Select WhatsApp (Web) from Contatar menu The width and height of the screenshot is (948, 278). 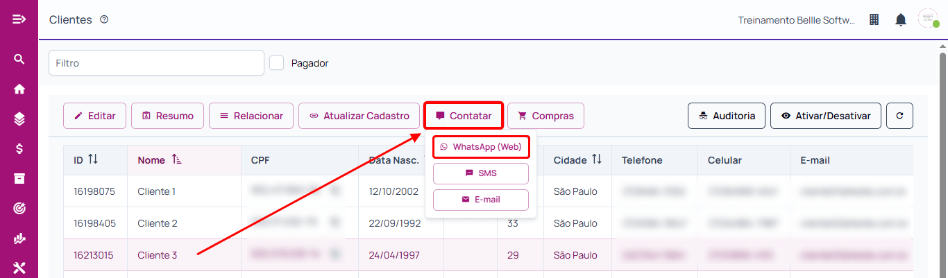coord(481,147)
